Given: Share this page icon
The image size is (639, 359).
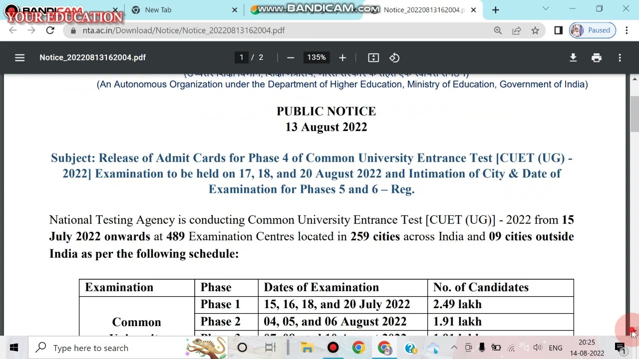Looking at the screenshot, I should click(x=517, y=30).
